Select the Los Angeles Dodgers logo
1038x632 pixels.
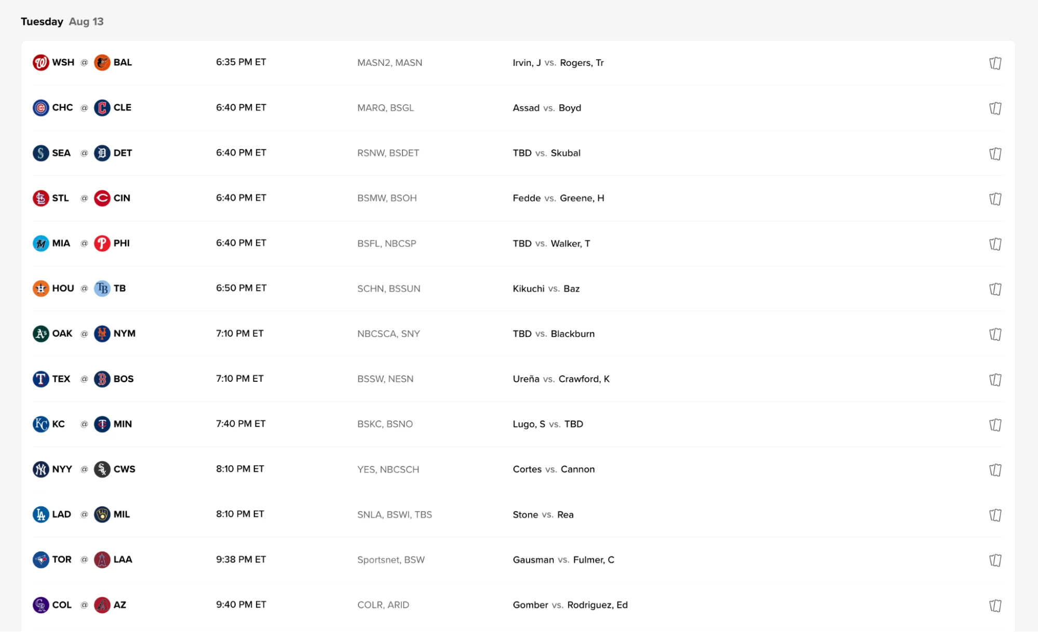(x=41, y=514)
